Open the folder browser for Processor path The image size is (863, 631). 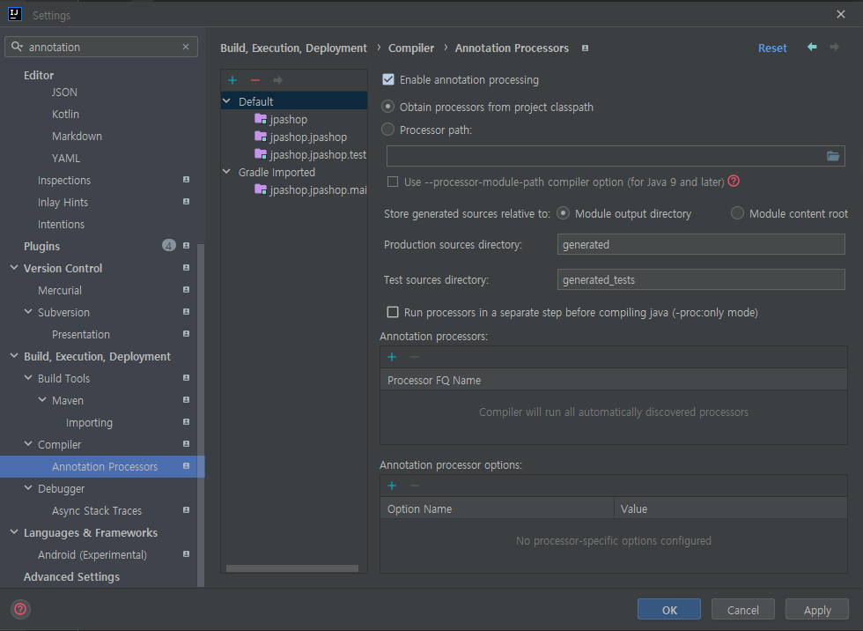point(833,155)
